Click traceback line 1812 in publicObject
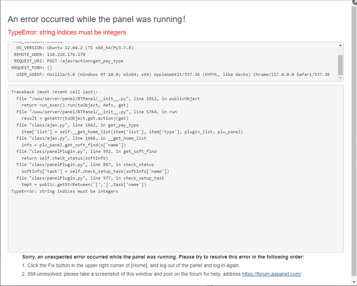This screenshot has height=286, width=357. pyautogui.click(x=108, y=99)
